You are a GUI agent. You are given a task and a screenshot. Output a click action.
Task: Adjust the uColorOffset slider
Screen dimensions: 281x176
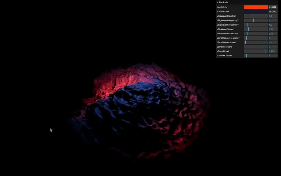(256, 51)
